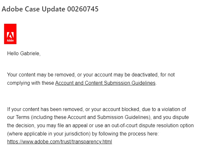Click the 'Terms' word in second paragraph
Screen dimensions: 200x151
coord(22,117)
